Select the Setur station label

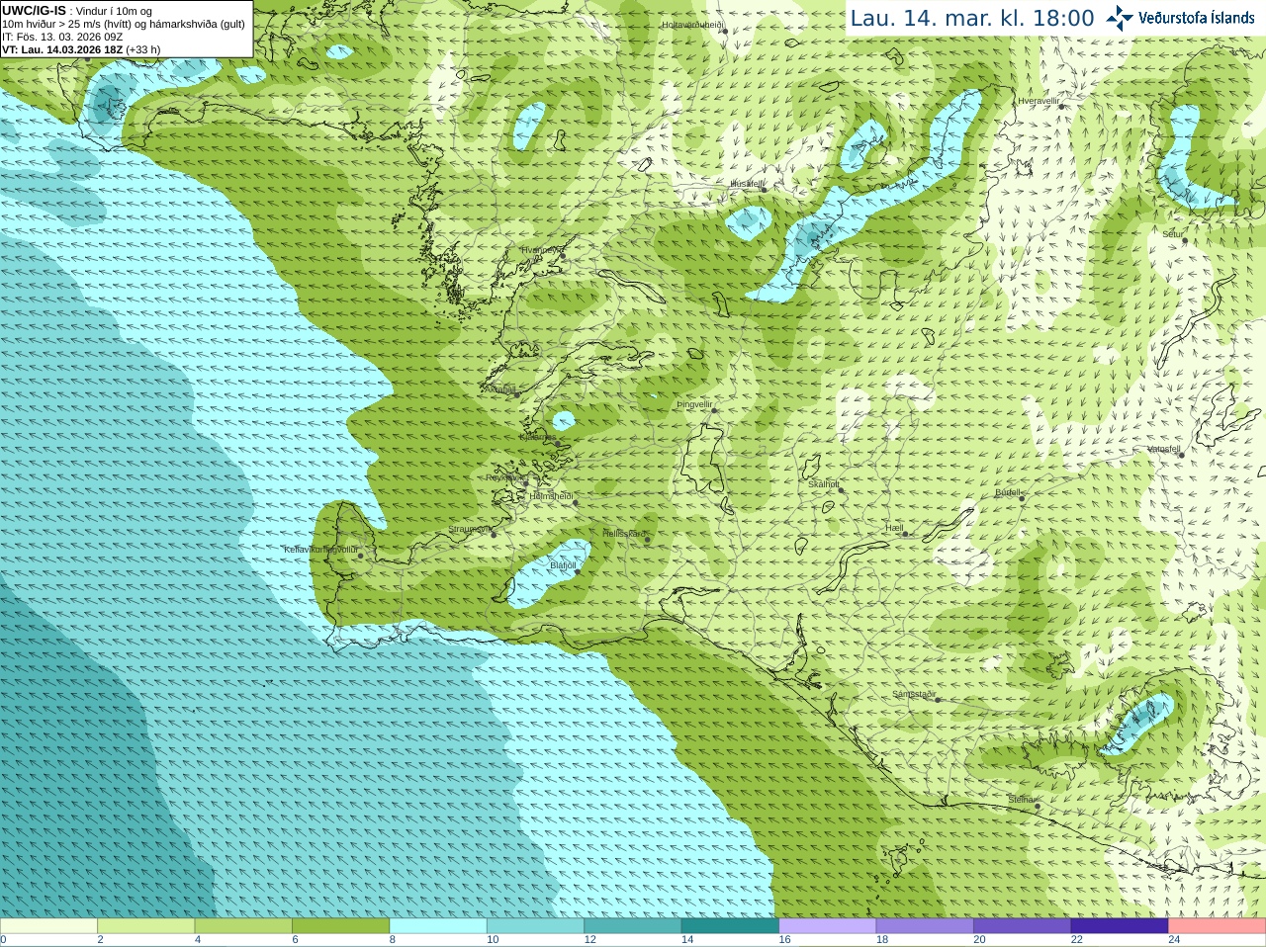[x=1173, y=234]
